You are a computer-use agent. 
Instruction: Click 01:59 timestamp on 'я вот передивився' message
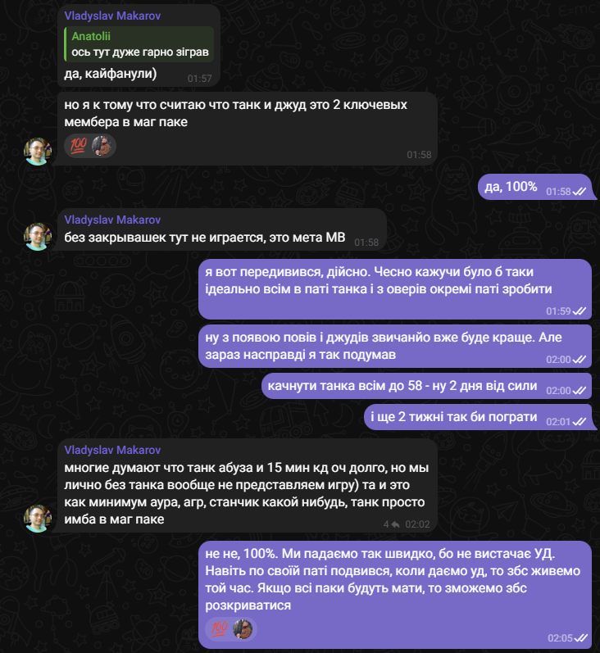(x=557, y=311)
